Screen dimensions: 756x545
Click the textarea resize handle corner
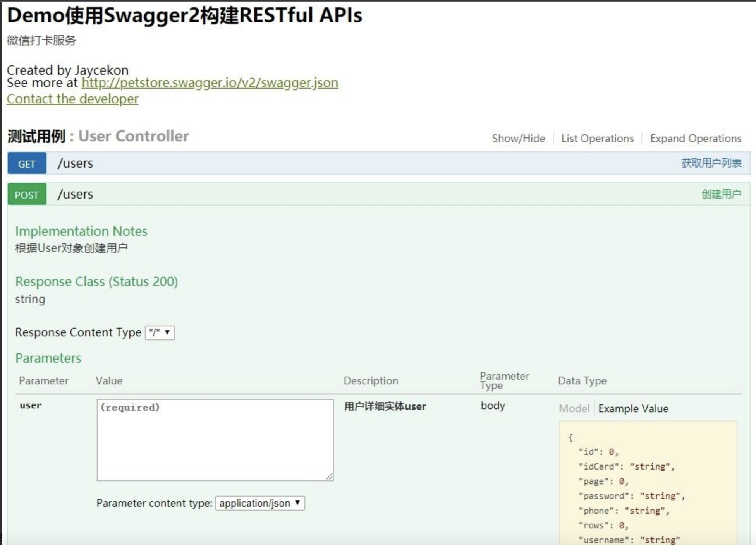[x=329, y=477]
